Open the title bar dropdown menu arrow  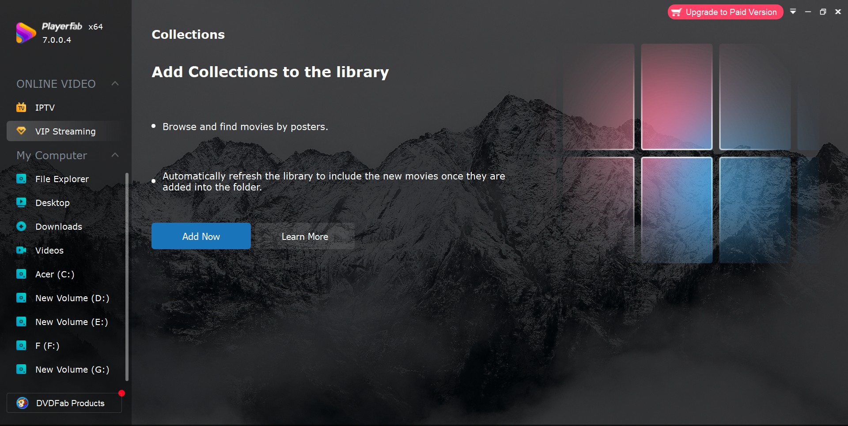(x=793, y=12)
